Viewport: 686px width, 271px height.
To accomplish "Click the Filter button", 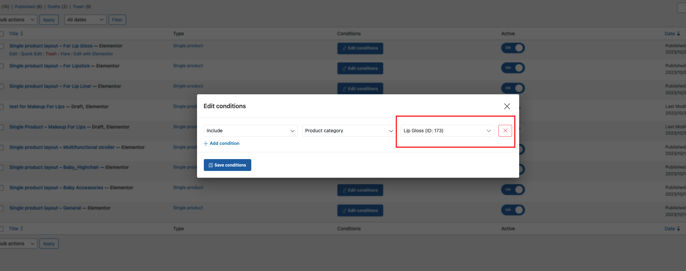I will [x=117, y=20].
